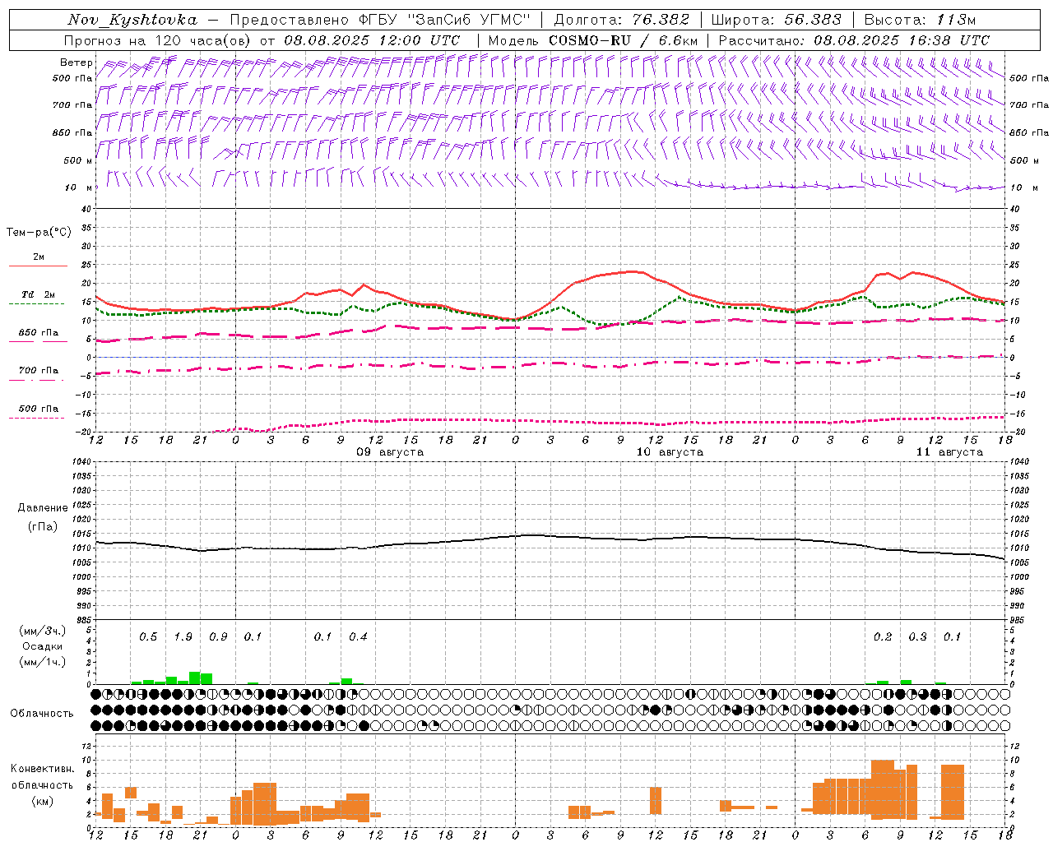Screen dimensions: 1053x842
Task: Click the 09 августа date label
Action: click(x=390, y=452)
